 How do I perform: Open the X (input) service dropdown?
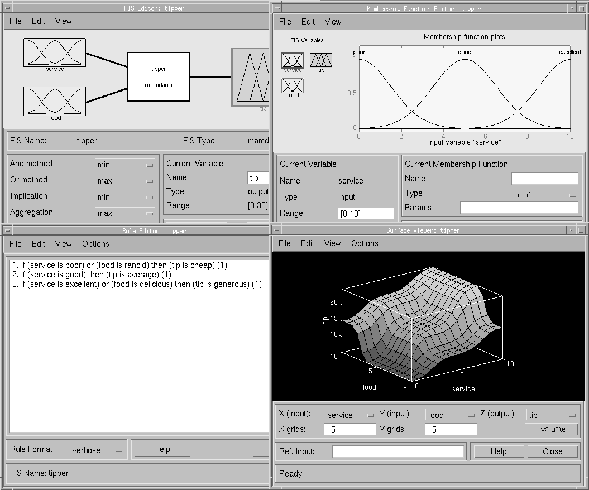[350, 415]
